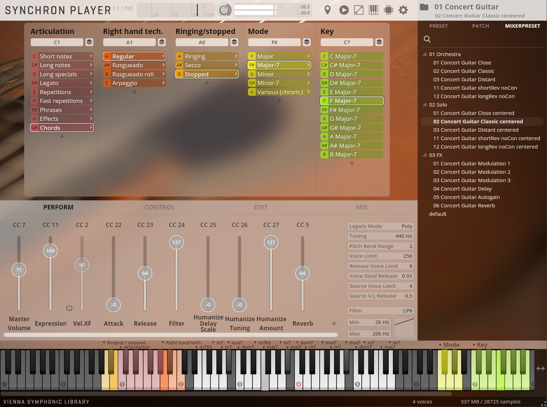This screenshot has width=547, height=407.
Task: Open the Synchron Player settings gear
Action: [x=403, y=10]
